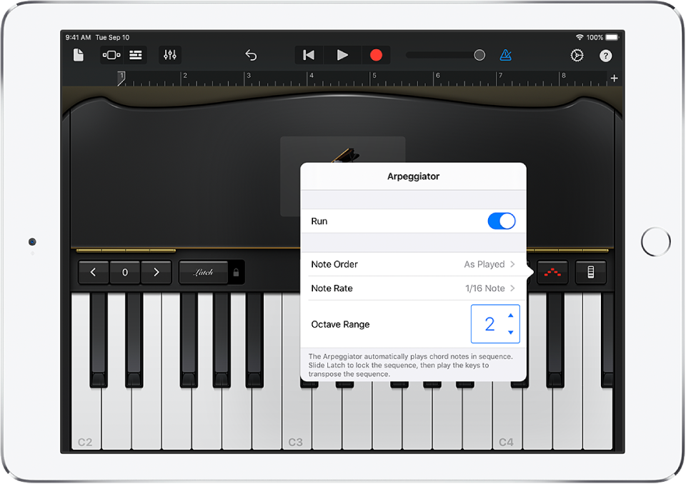Tap the Arpeggiator popover title
This screenshot has height=484, width=686.
413,176
